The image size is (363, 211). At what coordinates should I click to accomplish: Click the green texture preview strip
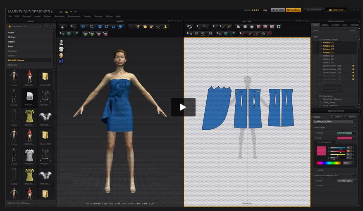click(344, 133)
